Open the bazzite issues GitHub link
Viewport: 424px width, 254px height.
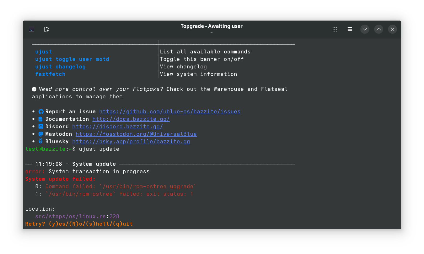tap(170, 112)
